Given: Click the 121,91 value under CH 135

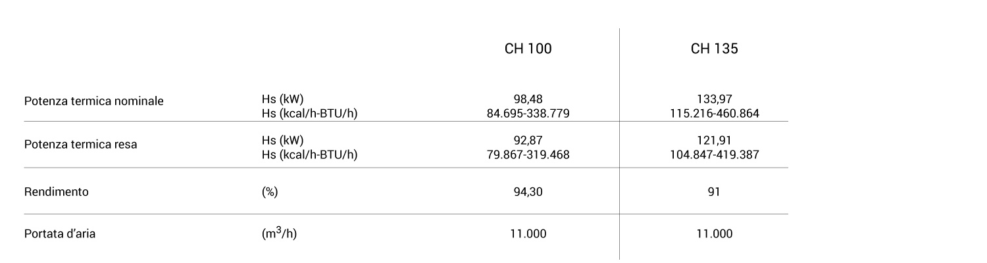Looking at the screenshot, I should (x=714, y=140).
